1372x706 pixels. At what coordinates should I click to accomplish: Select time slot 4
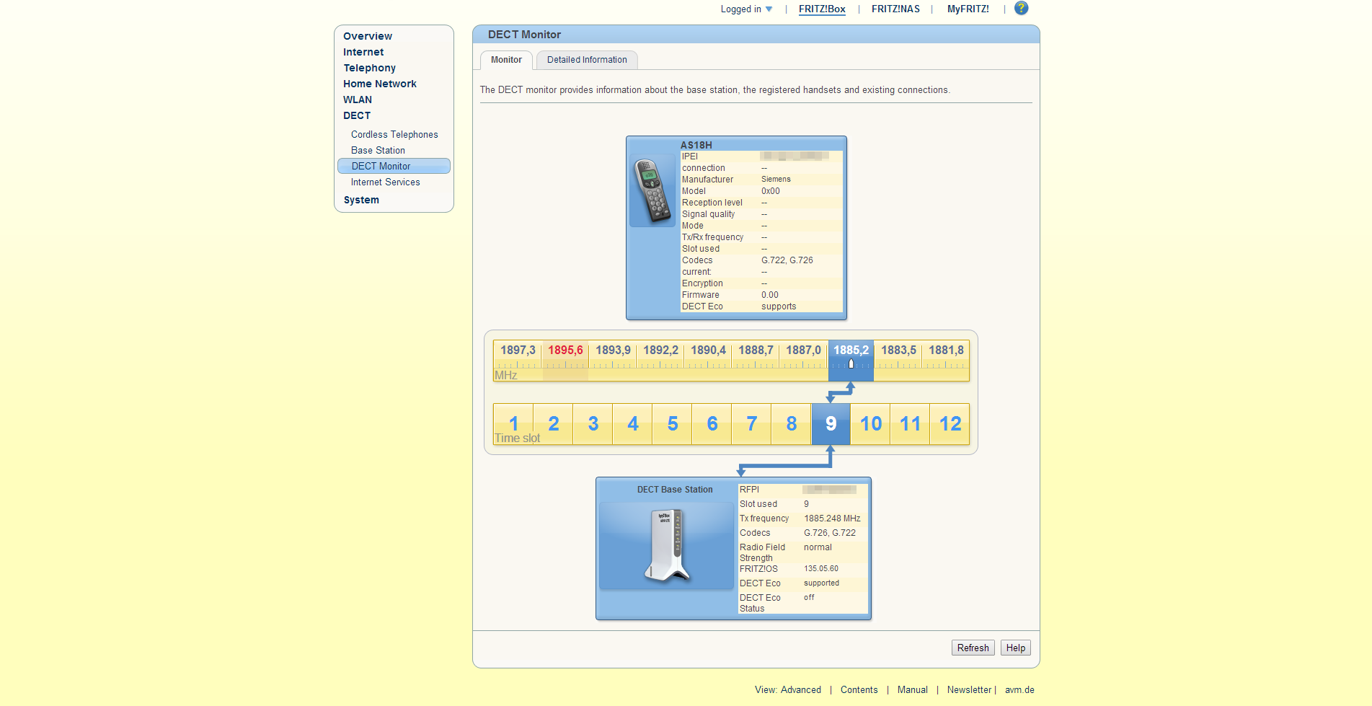tap(632, 424)
